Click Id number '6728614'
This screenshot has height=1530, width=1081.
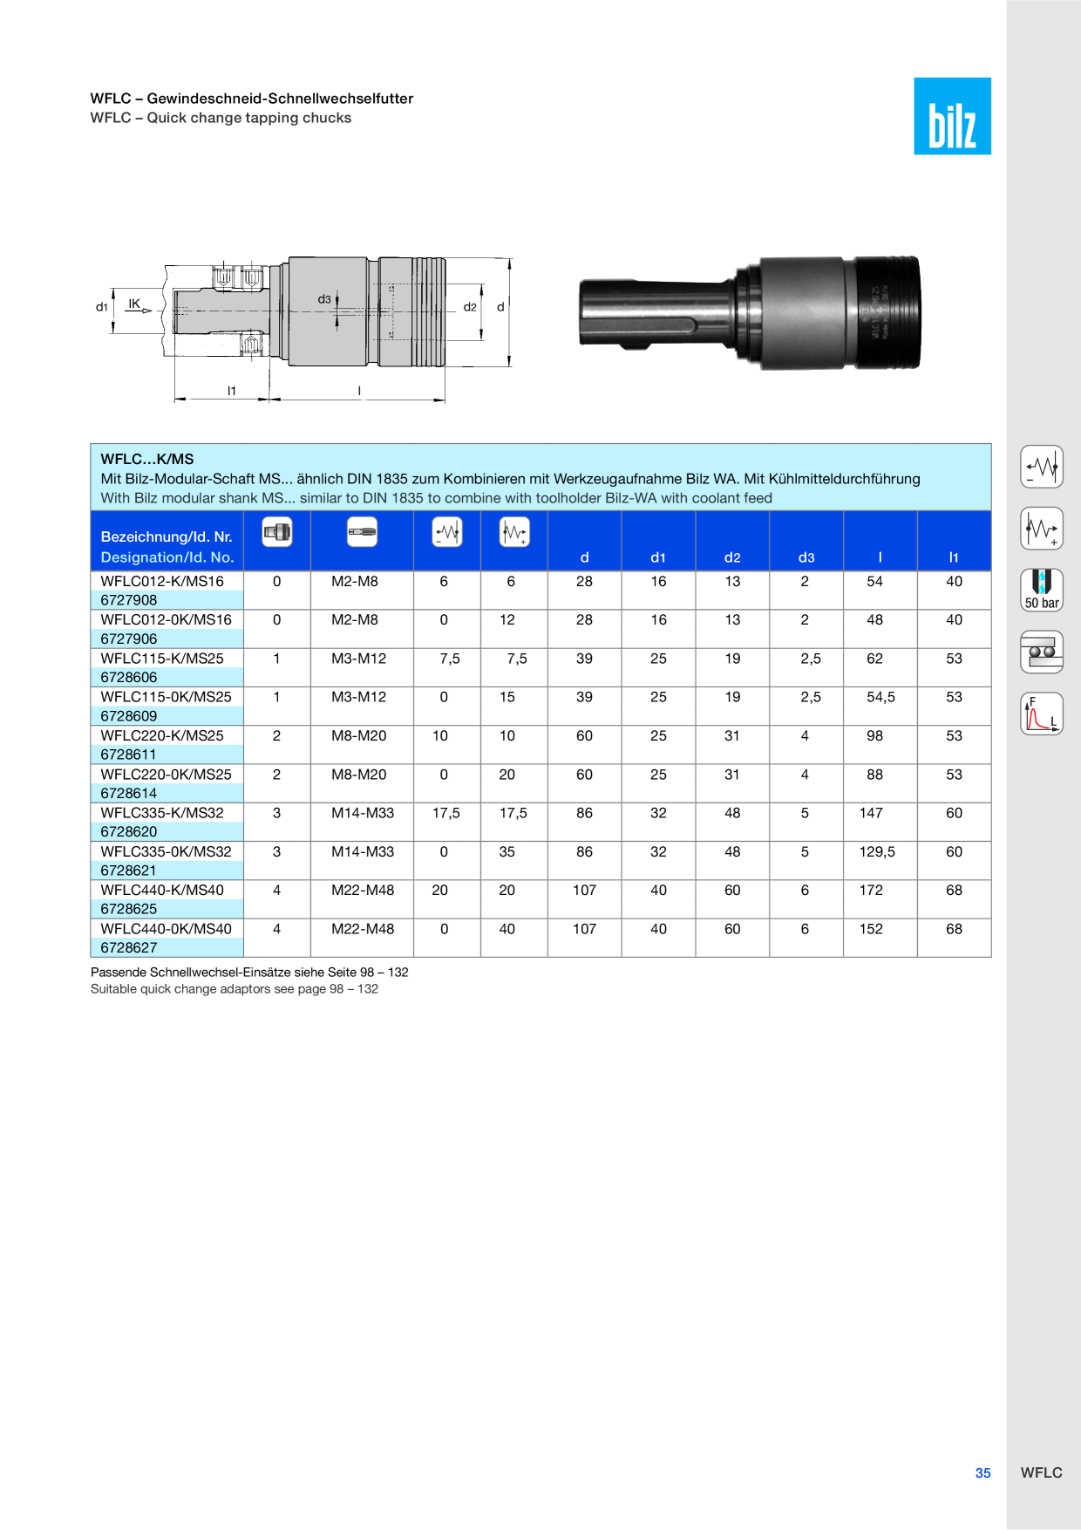point(129,794)
